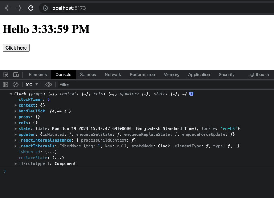The width and height of the screenshot is (274, 198).
Task: Expand the _reactInternalInstance property
Action: tap(15, 140)
